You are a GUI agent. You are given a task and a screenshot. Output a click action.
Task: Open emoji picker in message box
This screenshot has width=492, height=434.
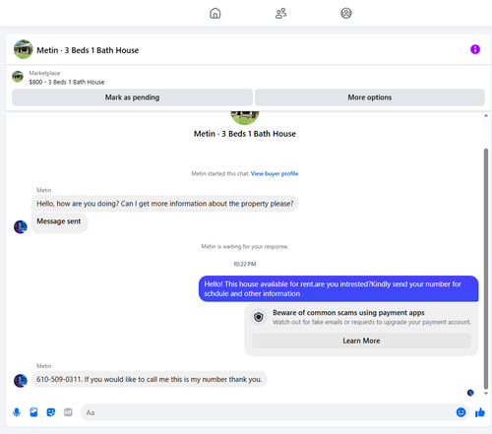coord(461,412)
